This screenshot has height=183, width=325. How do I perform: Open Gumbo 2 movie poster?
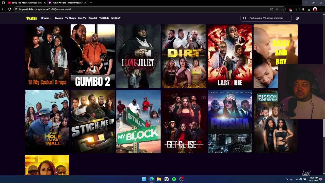point(93,56)
